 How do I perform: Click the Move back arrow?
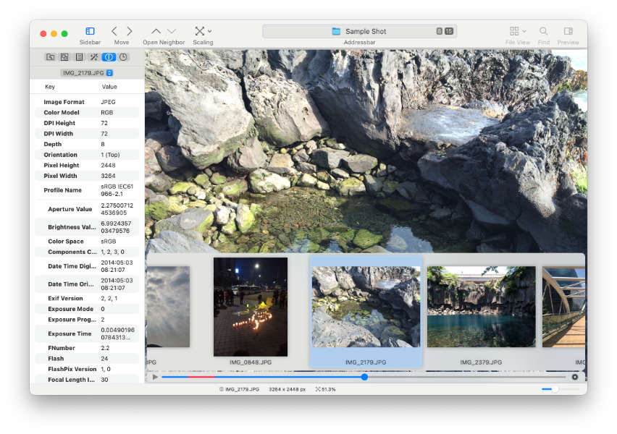click(113, 31)
